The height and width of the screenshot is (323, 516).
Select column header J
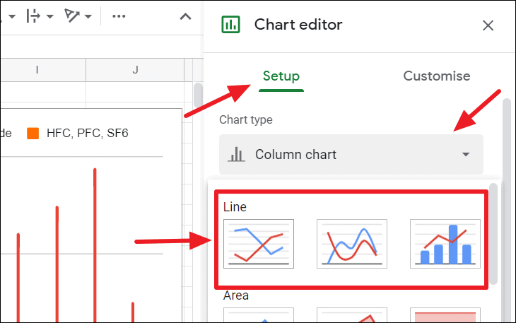point(135,70)
